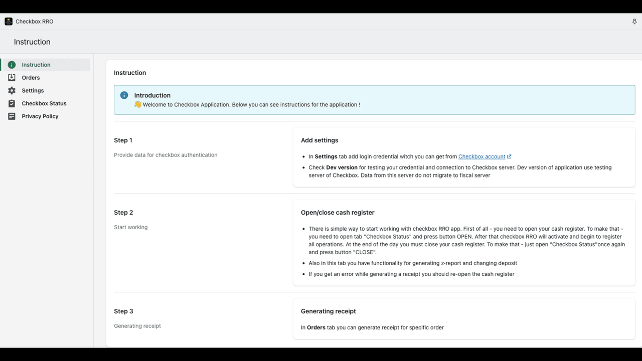Open the Checkbox account link
Image resolution: width=642 pixels, height=361 pixels.
pos(481,157)
